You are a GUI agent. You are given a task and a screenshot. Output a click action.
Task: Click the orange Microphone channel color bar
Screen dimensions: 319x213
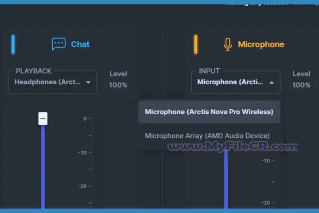point(195,44)
